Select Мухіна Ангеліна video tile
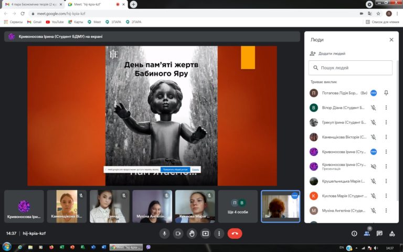The height and width of the screenshot is (252, 403). tap(152, 206)
